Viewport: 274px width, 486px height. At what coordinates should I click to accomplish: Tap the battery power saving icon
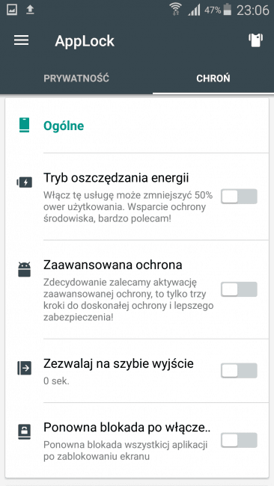pyautogui.click(x=24, y=182)
